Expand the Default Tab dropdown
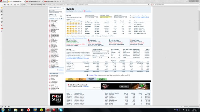Screen dimensions: 200x112 pos(56,16)
